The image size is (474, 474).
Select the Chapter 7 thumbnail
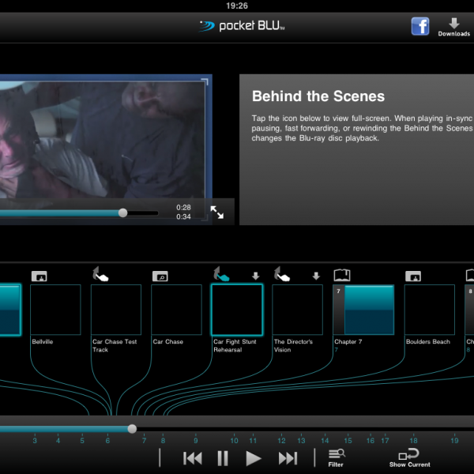[x=363, y=310]
